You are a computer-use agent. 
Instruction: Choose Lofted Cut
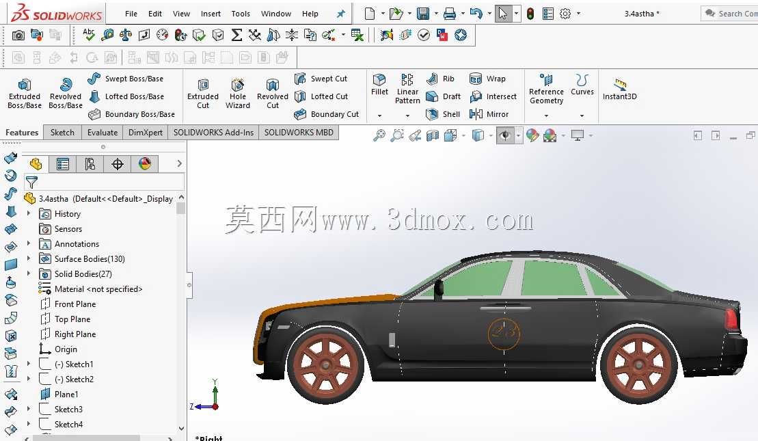[321, 96]
